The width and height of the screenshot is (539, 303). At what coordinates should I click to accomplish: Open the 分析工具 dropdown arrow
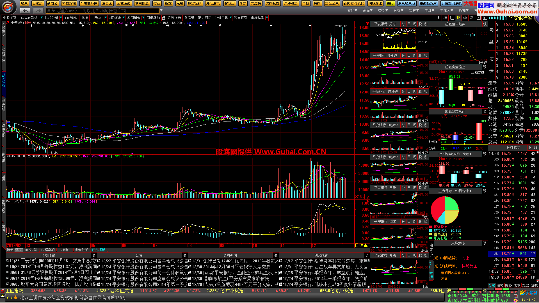pos(231,18)
